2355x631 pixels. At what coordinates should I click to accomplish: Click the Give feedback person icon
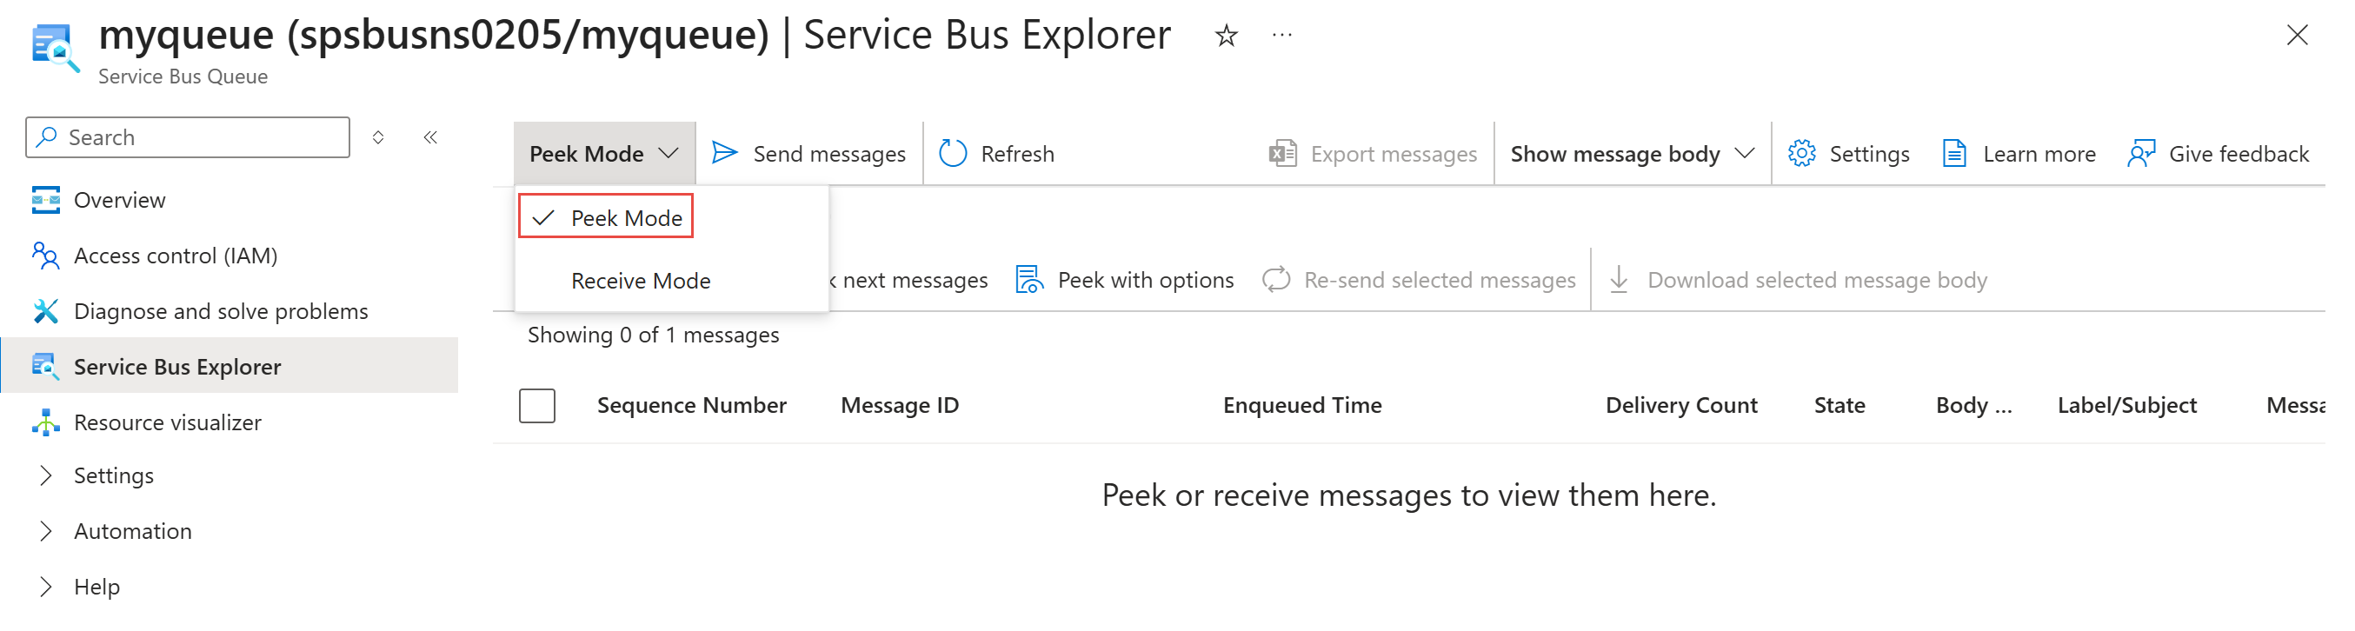(x=2140, y=153)
